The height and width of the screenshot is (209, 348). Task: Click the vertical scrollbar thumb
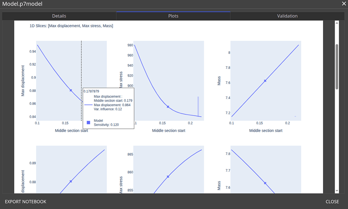[x=337, y=66]
